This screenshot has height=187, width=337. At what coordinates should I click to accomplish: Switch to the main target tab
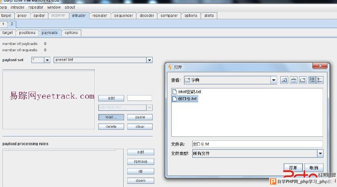pyautogui.click(x=6, y=16)
